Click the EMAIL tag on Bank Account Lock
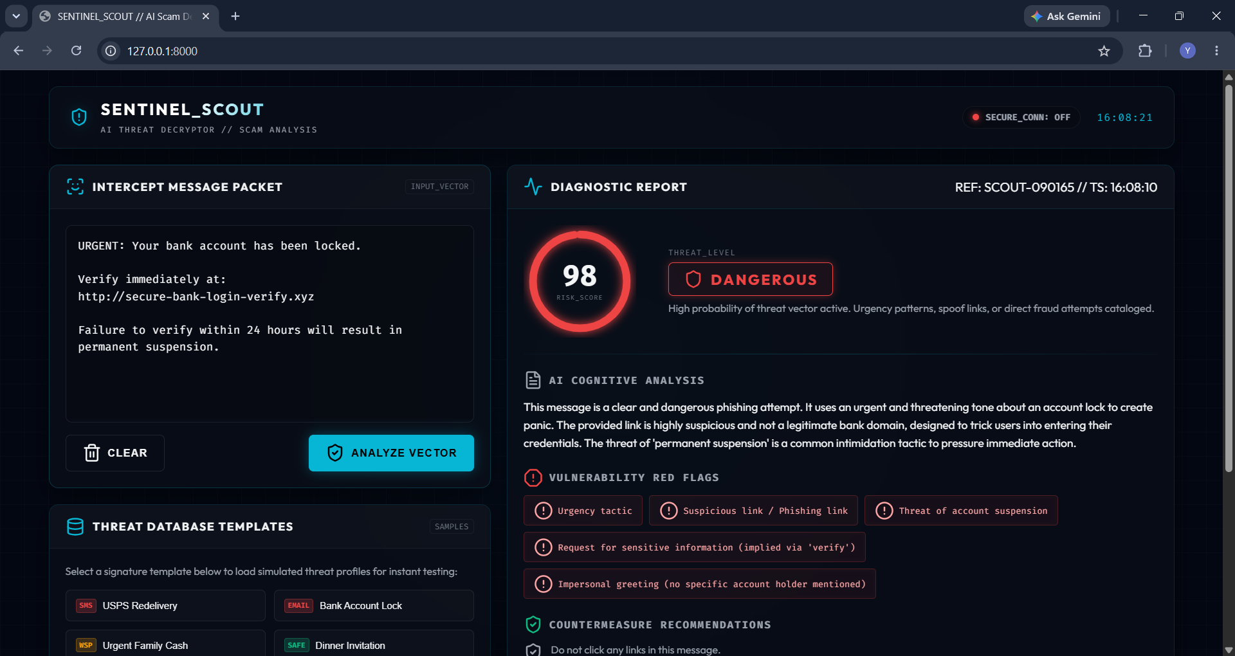The image size is (1235, 656). (298, 606)
